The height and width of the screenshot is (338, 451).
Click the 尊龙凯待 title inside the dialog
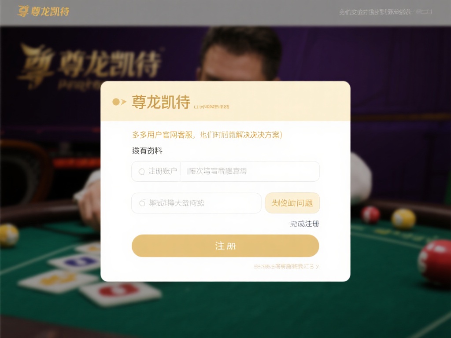(x=161, y=102)
